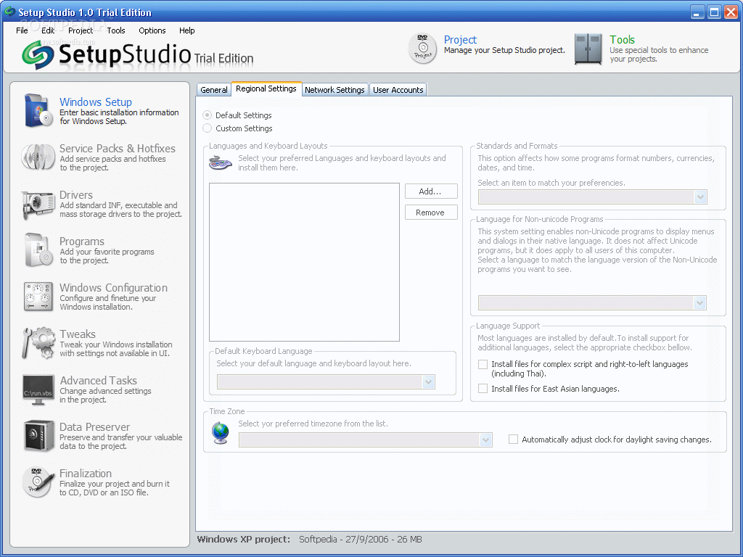
Task: Click the Project DVD icon in header
Action: pyautogui.click(x=423, y=49)
